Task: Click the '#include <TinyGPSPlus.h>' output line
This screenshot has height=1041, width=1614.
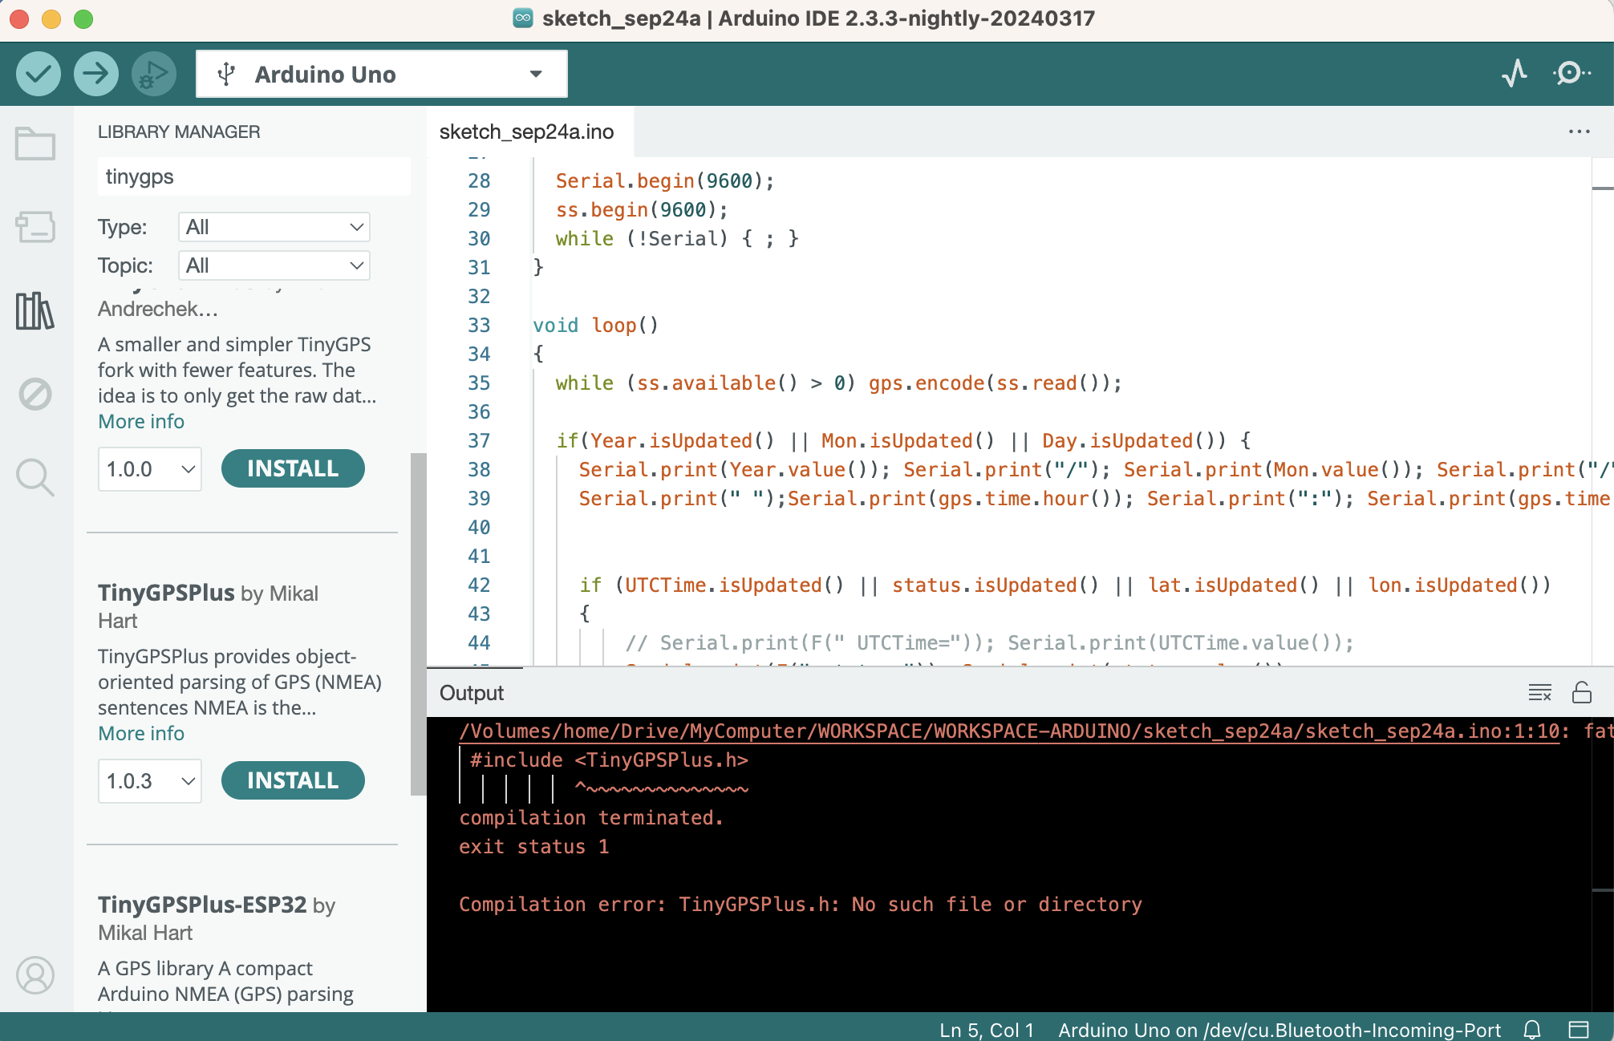Action: (609, 759)
